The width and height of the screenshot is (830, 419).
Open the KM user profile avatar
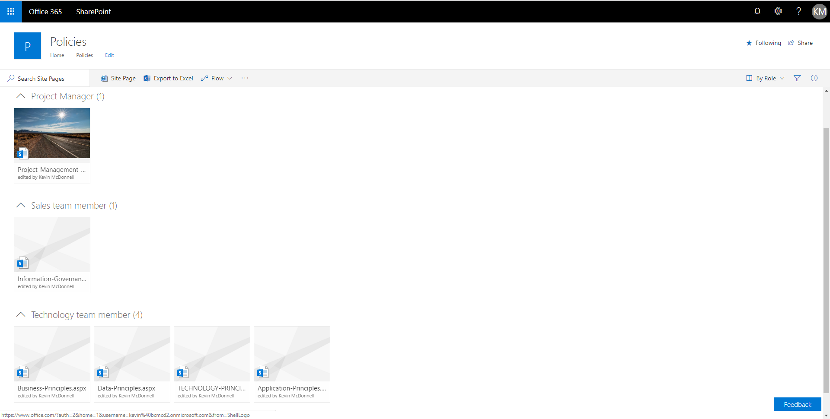(x=819, y=11)
